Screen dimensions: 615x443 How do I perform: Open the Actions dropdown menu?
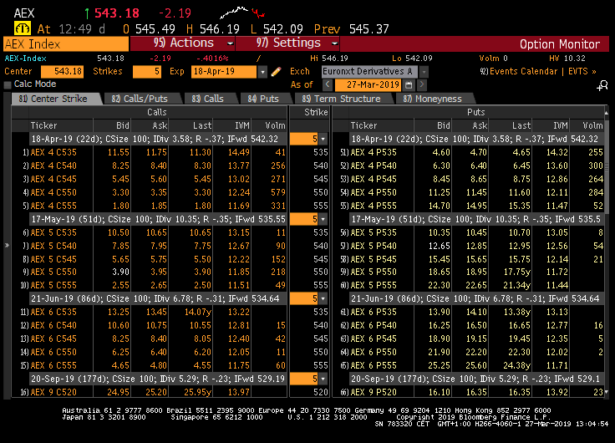click(x=183, y=43)
